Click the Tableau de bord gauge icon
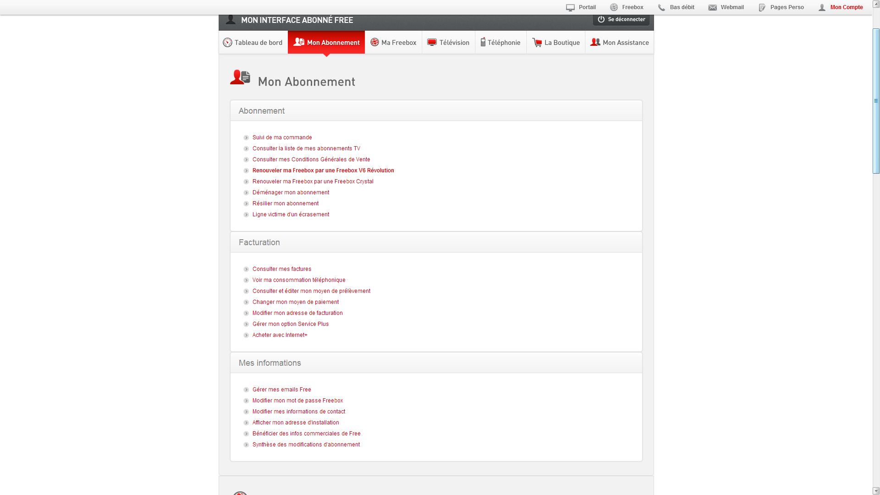Screen dimensions: 880x495 [x=227, y=43]
